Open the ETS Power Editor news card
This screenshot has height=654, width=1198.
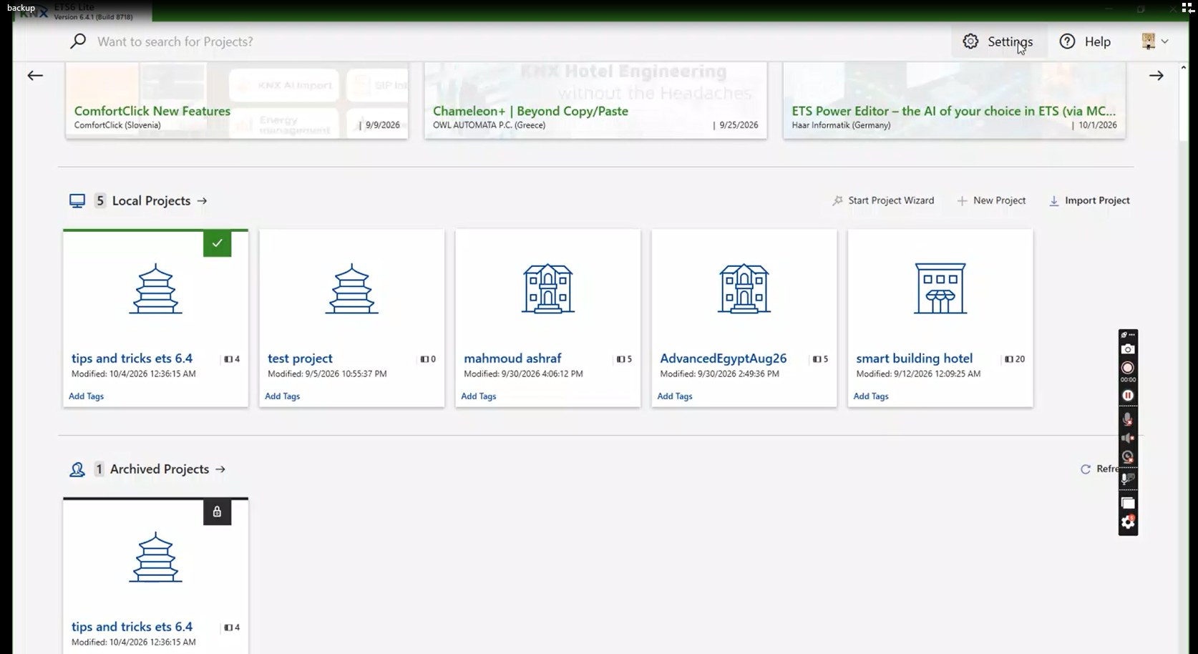pyautogui.click(x=954, y=100)
